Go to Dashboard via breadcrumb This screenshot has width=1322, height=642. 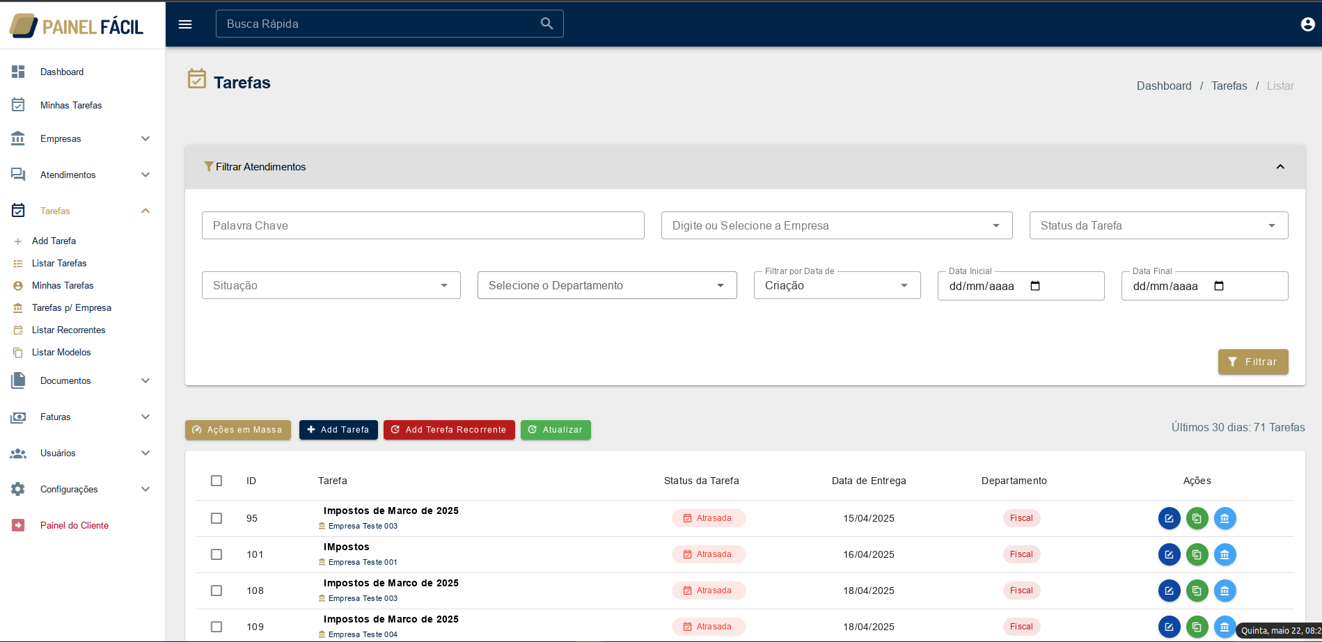click(x=1164, y=86)
